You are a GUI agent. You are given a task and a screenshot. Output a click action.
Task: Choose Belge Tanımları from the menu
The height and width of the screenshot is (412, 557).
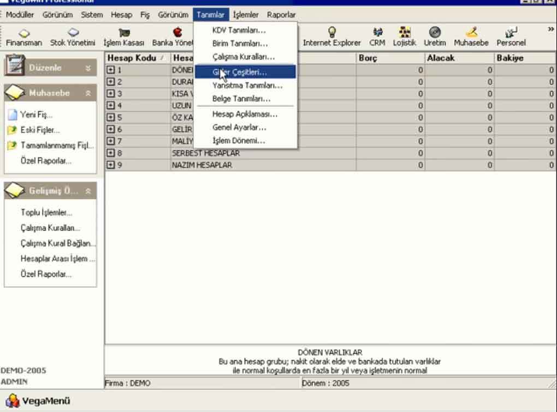pos(246,99)
